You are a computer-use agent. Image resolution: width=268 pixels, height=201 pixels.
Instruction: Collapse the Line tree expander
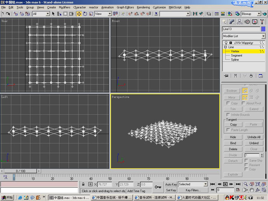click(225, 47)
